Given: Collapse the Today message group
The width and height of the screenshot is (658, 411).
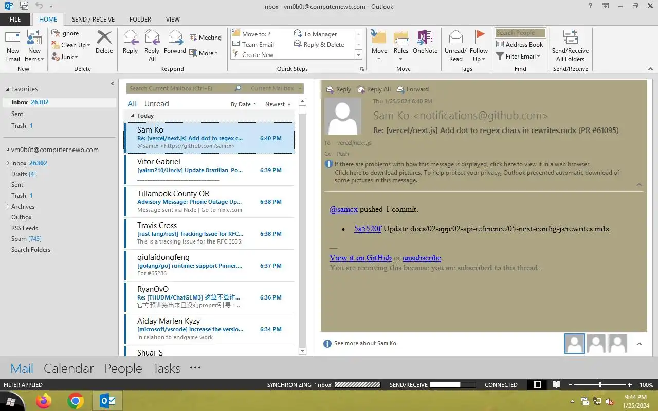Looking at the screenshot, I should pyautogui.click(x=133, y=116).
